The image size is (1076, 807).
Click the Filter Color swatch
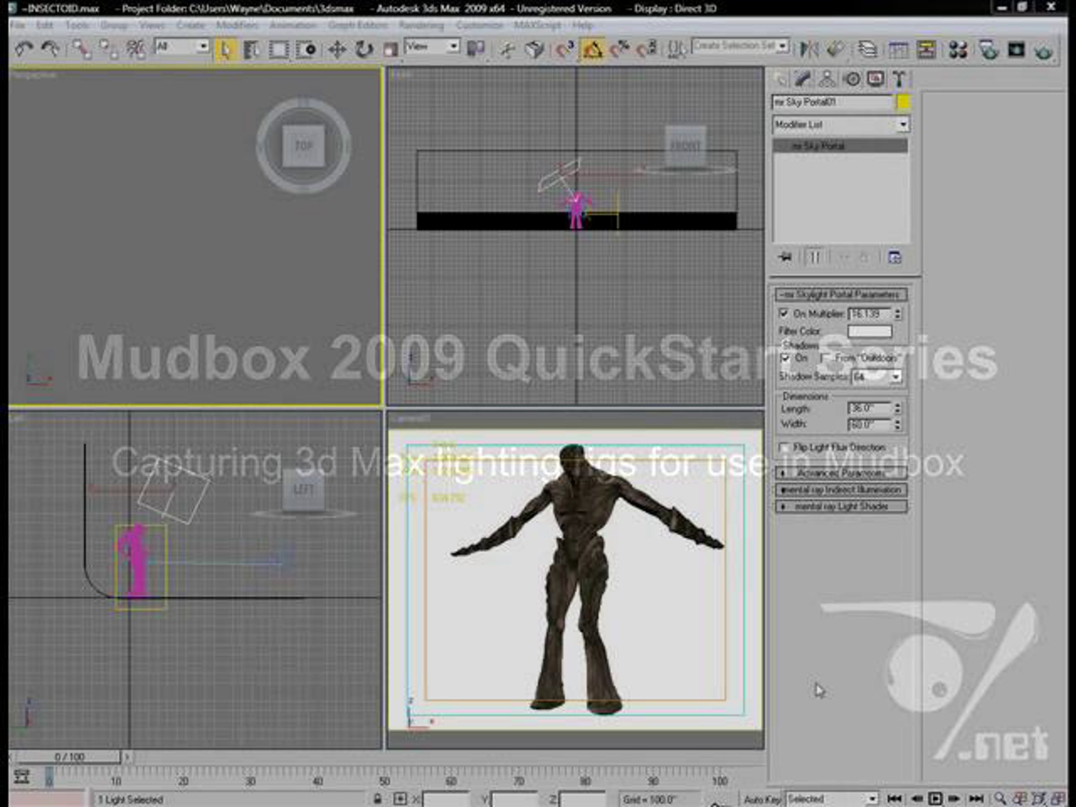[869, 332]
